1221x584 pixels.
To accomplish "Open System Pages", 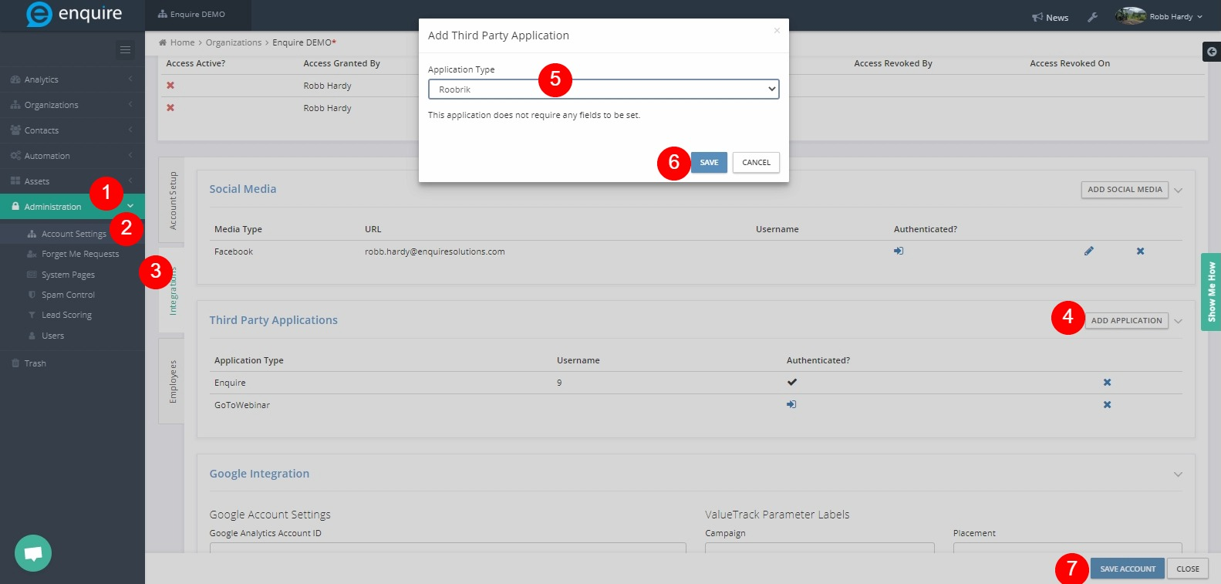I will click(68, 275).
